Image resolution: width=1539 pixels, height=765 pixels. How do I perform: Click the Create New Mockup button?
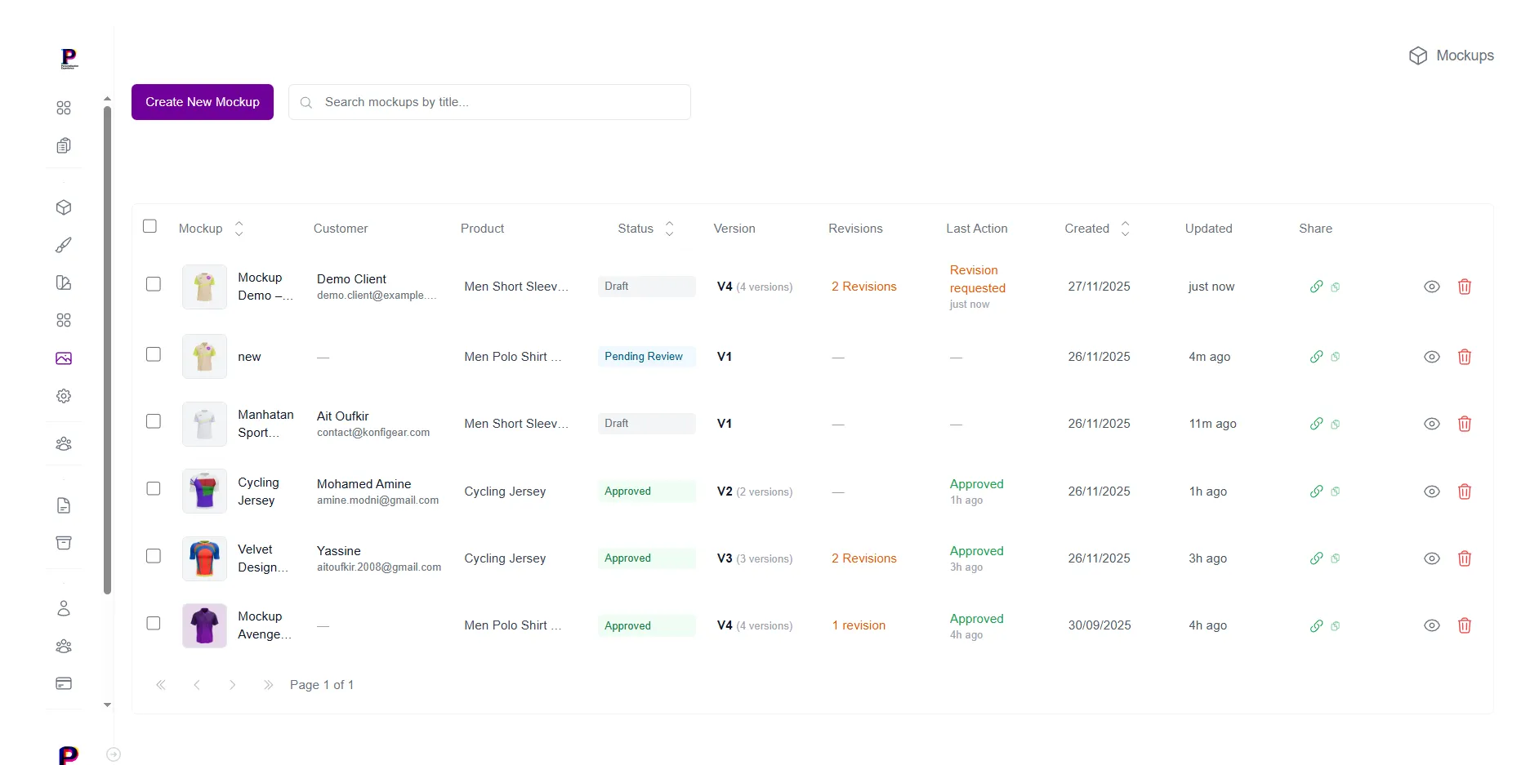coord(202,101)
